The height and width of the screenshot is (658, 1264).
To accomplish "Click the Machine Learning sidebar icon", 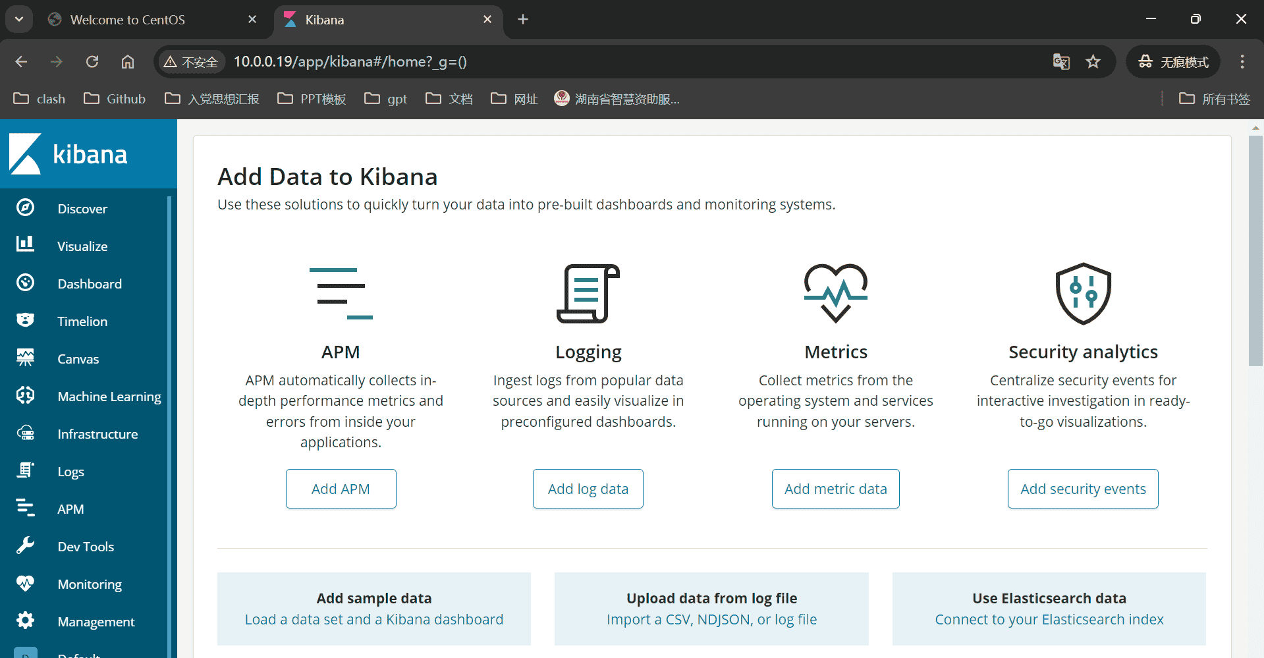I will click(x=25, y=395).
